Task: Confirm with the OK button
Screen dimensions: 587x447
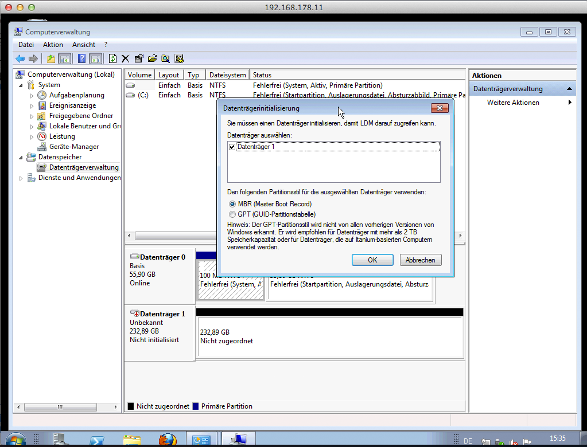Action: point(372,260)
